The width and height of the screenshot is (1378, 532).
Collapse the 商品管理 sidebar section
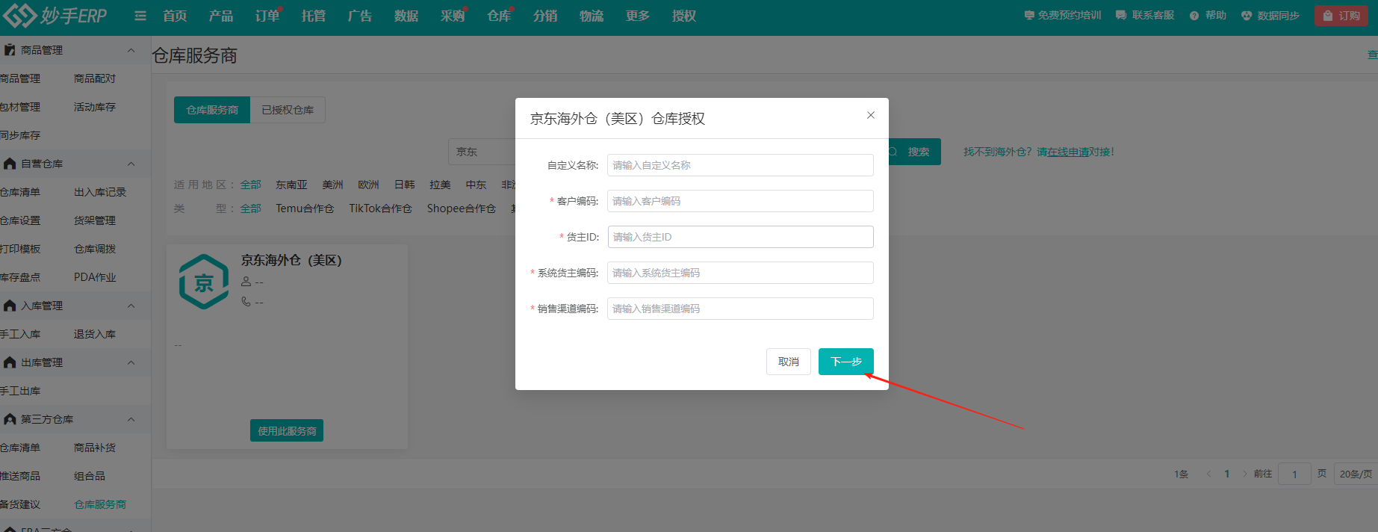131,50
